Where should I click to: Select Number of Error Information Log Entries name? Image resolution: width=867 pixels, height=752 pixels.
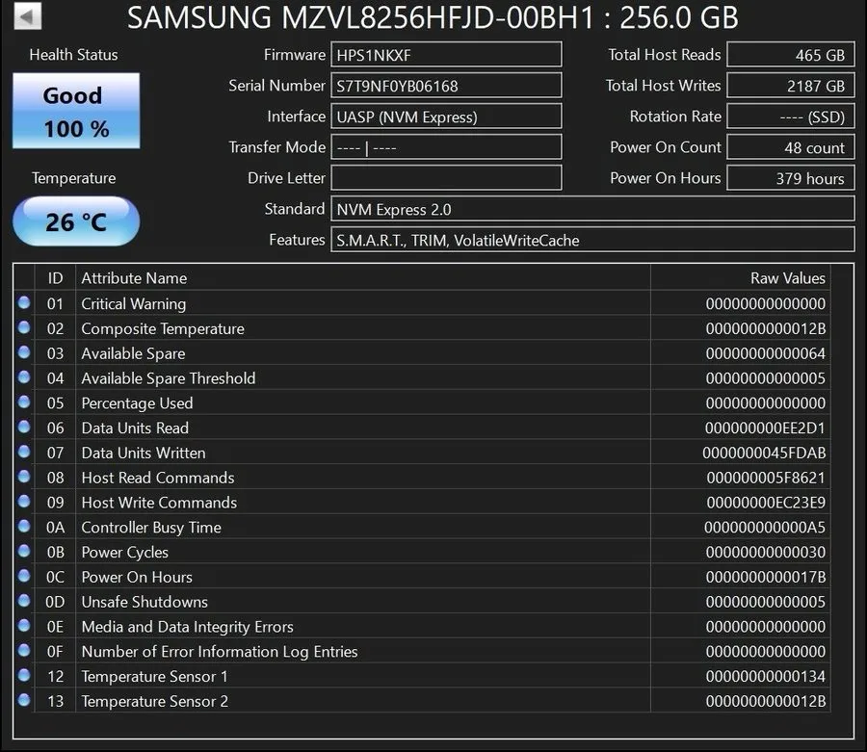pyautogui.click(x=220, y=652)
